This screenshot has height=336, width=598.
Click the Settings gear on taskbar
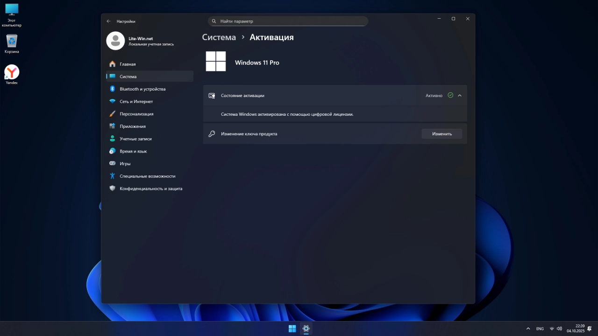[306, 329]
